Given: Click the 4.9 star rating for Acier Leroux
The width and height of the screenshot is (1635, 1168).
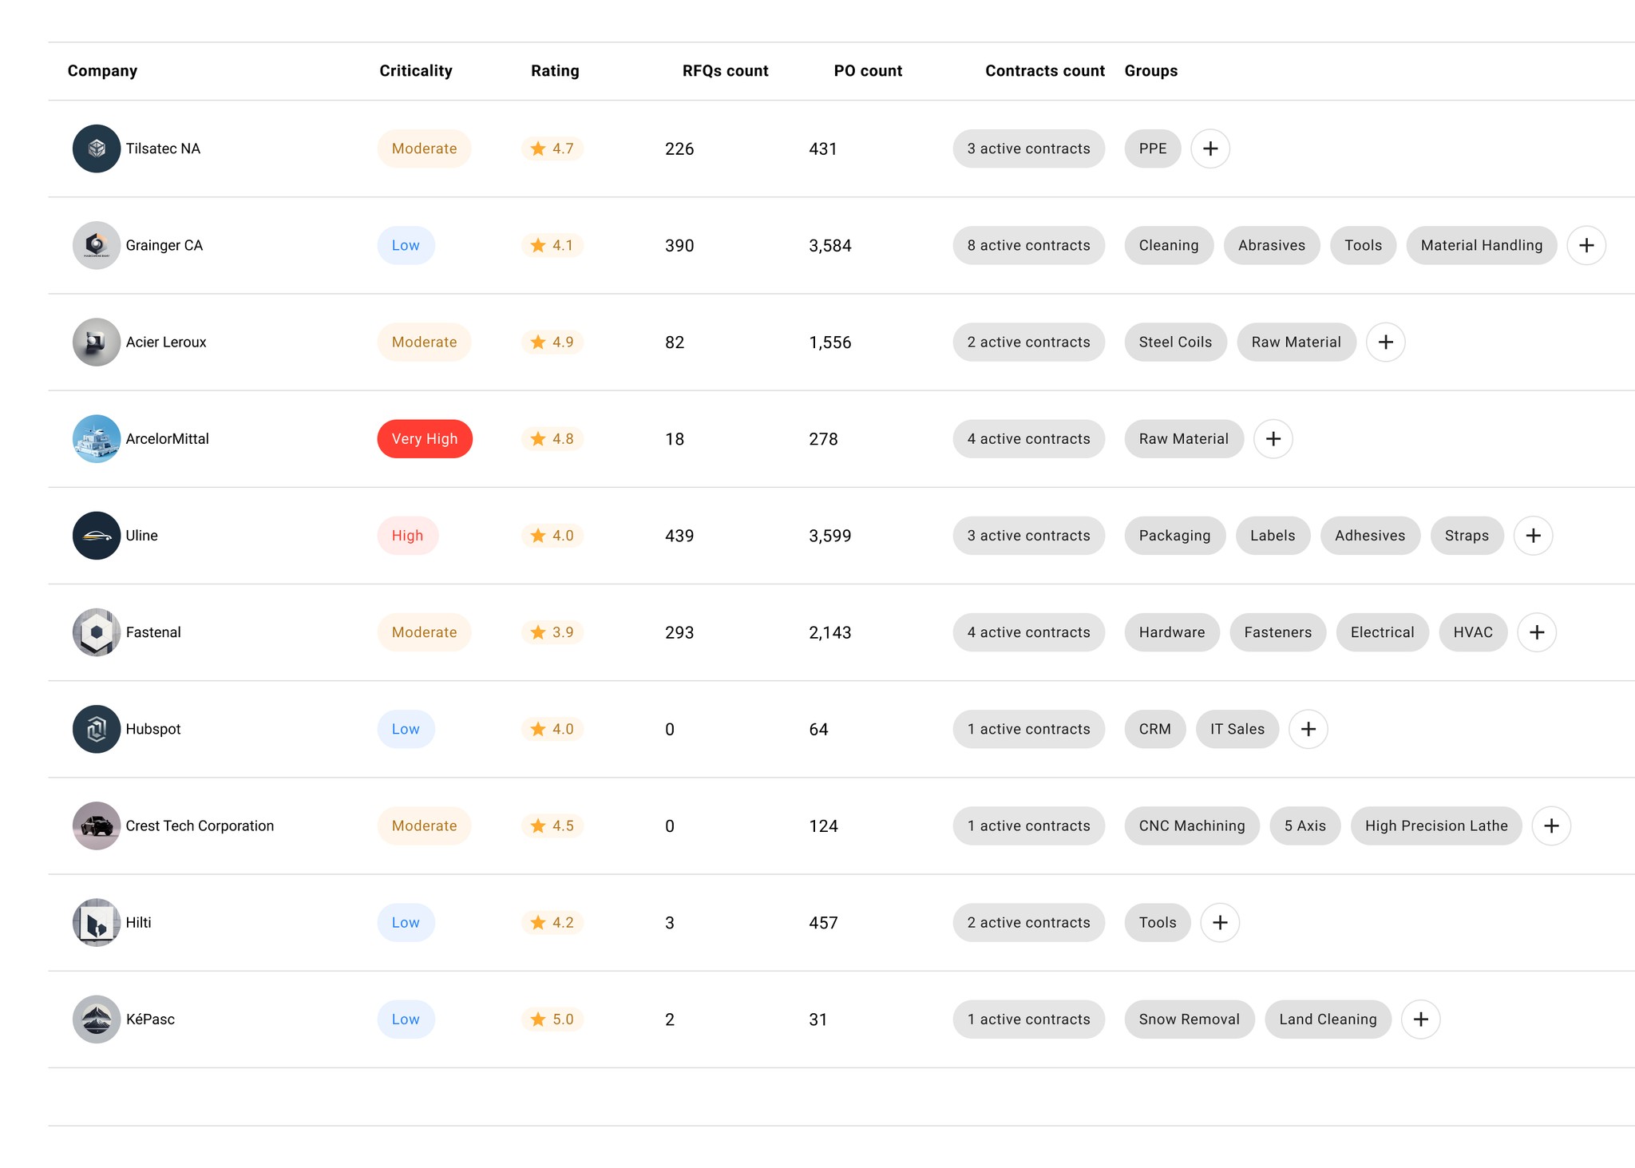Looking at the screenshot, I should coord(552,342).
